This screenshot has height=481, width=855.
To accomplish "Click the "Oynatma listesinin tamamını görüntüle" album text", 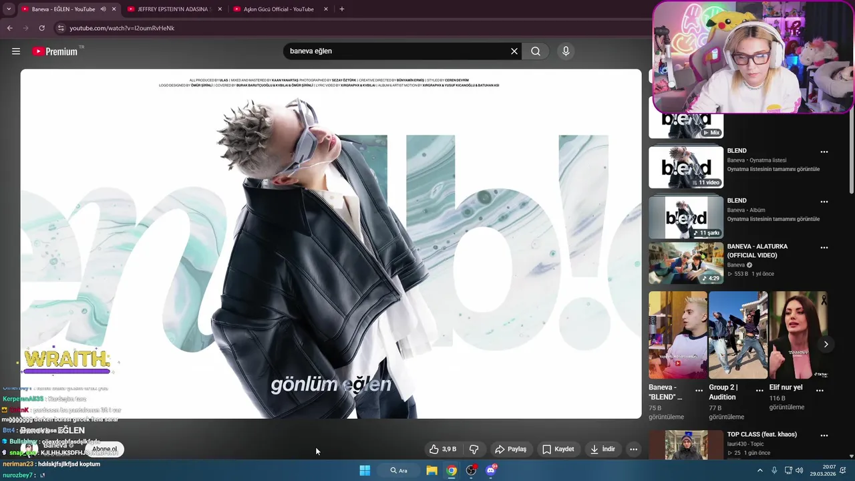I will tap(774, 219).
